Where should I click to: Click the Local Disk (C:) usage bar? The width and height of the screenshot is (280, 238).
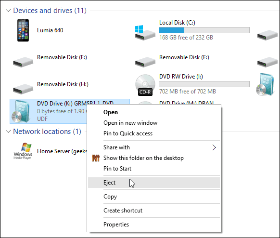click(x=204, y=30)
